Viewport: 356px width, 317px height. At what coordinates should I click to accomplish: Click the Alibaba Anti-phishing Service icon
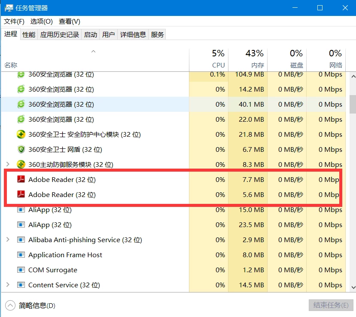point(21,240)
